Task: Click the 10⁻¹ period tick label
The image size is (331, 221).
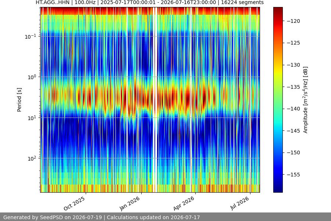Action: (x=30, y=36)
